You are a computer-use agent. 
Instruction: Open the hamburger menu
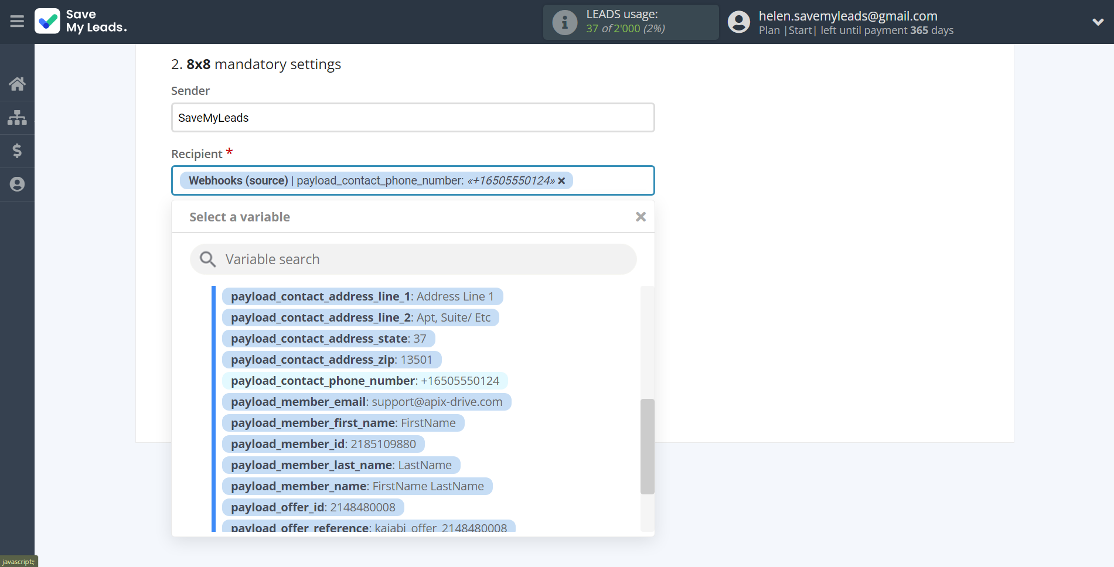point(17,22)
